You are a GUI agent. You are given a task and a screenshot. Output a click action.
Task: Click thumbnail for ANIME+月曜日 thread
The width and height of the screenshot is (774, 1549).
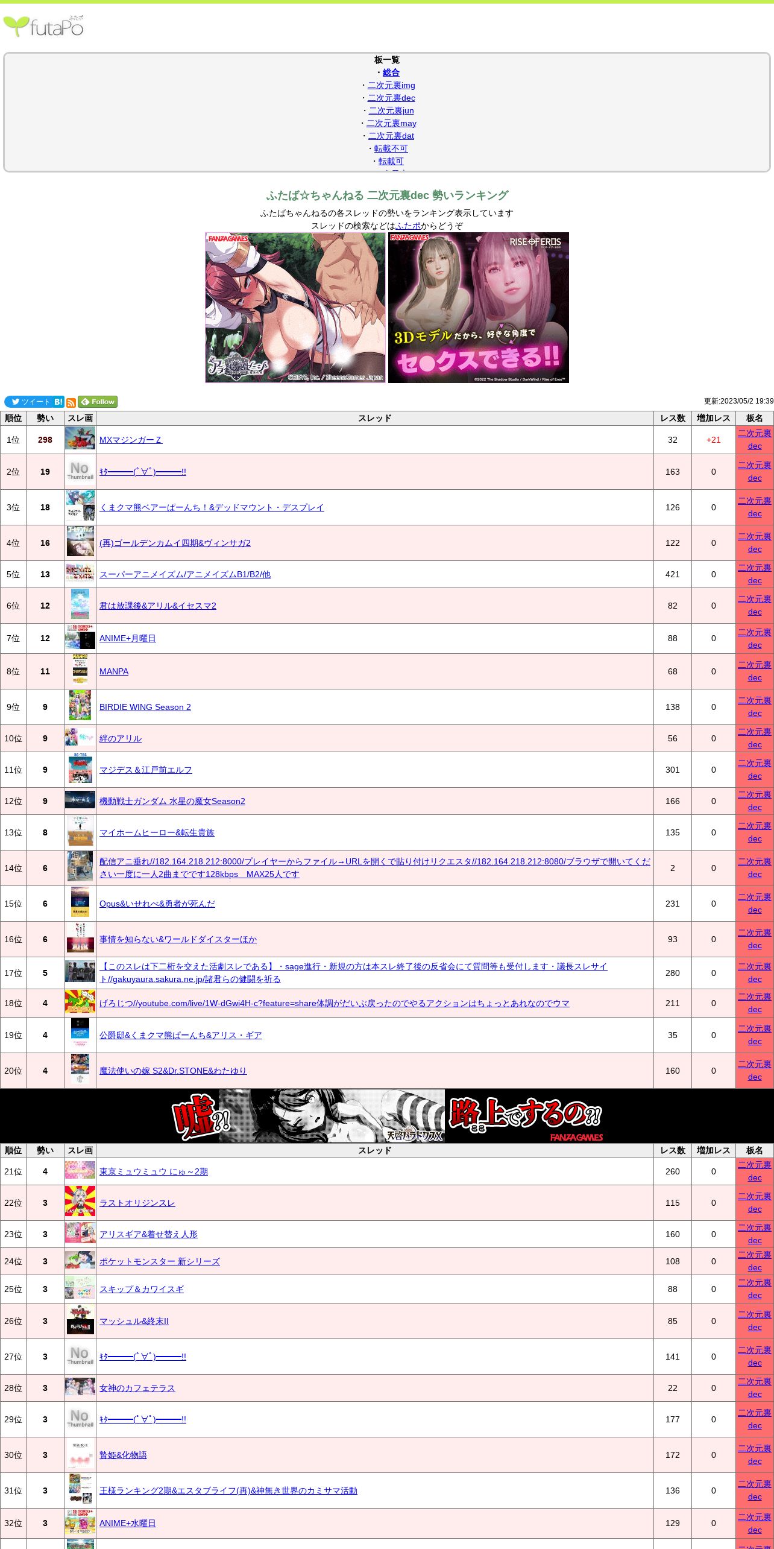[x=80, y=637]
